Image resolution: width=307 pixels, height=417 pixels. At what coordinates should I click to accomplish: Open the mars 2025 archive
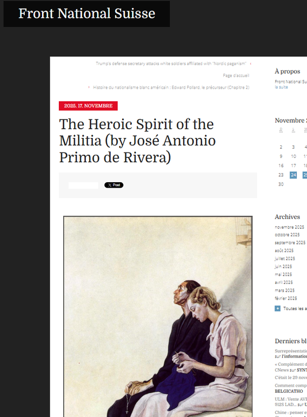284,290
